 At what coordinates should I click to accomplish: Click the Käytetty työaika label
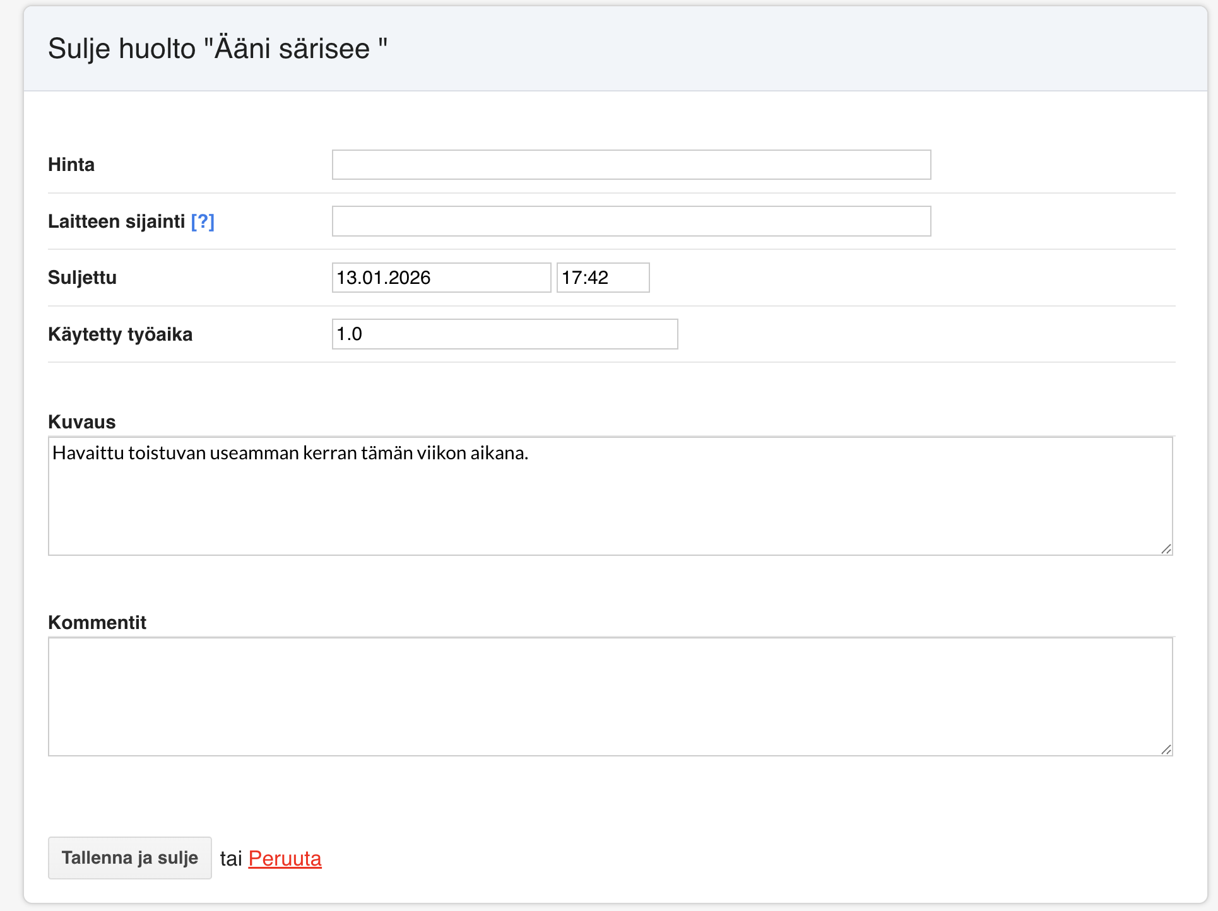pyautogui.click(x=120, y=334)
